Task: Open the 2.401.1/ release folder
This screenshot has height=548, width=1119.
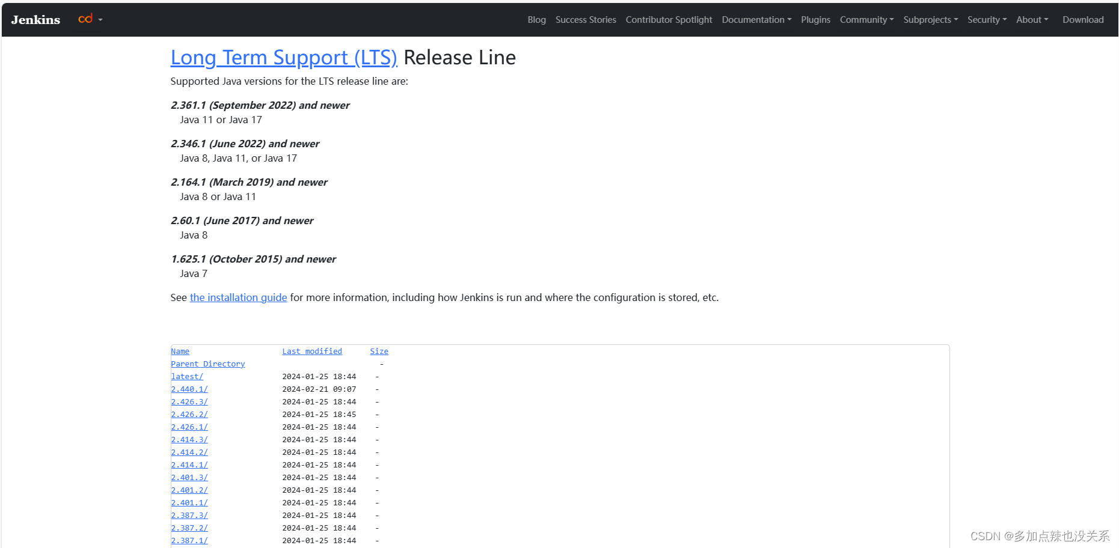Action: 189,503
